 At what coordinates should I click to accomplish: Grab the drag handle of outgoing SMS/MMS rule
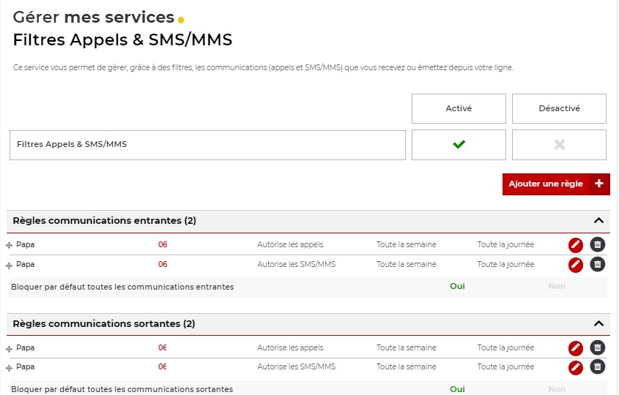coord(9,368)
